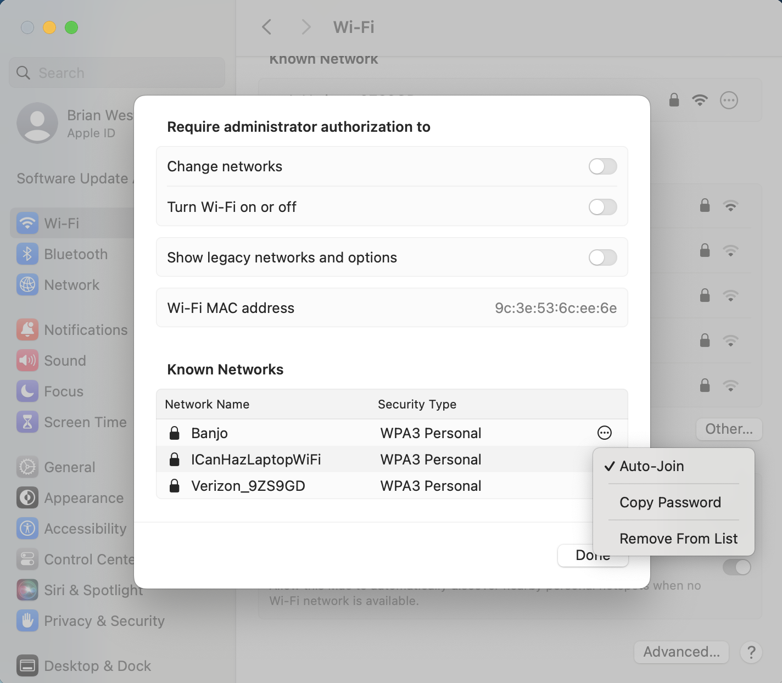Open the Screen Time hourglass icon
The image size is (782, 683).
coord(27,422)
